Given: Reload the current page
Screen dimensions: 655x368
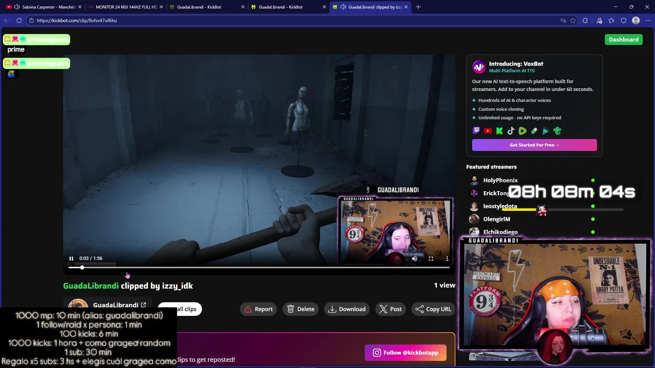Looking at the screenshot, I should pos(19,20).
